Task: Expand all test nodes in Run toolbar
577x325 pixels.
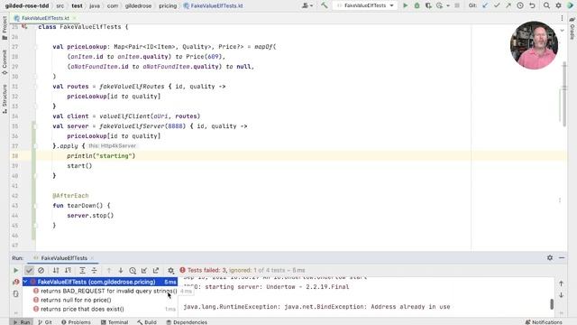Action: (82, 271)
